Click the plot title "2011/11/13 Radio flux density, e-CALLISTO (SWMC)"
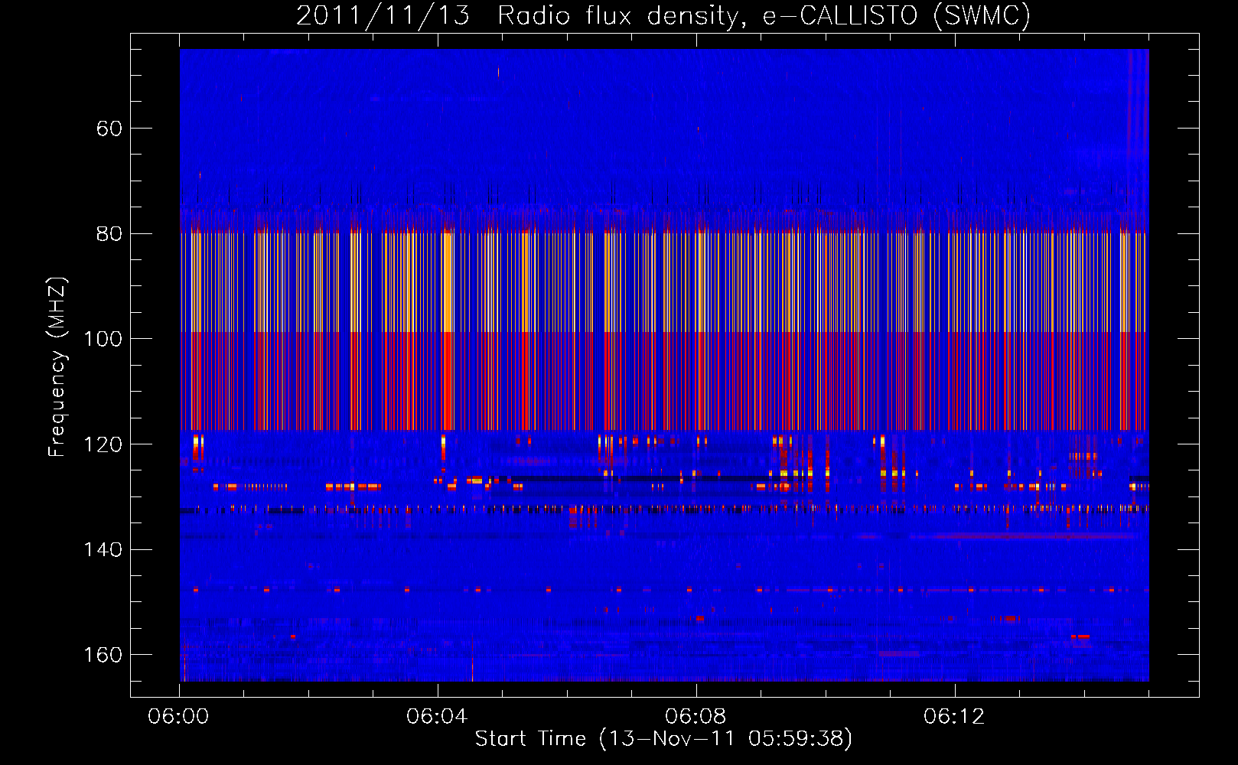Image resolution: width=1238 pixels, height=765 pixels. pos(663,16)
